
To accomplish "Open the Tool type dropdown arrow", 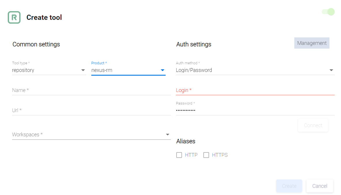I will pyautogui.click(x=83, y=70).
